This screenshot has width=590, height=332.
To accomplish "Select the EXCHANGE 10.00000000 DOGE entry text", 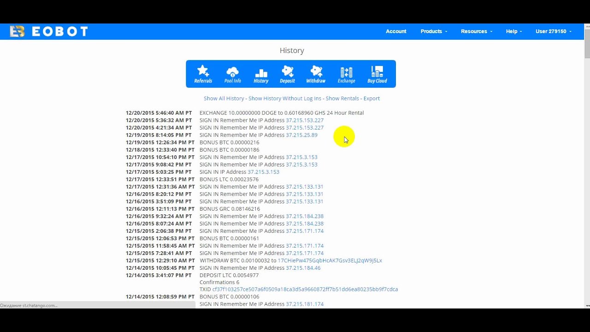I will (x=282, y=113).
